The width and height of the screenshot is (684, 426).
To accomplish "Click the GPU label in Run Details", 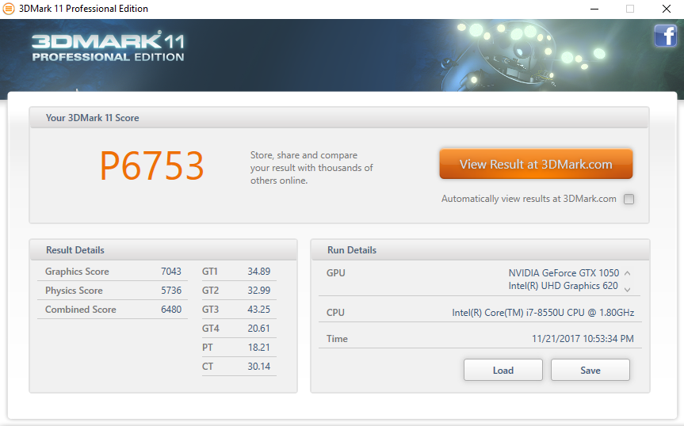I will (335, 273).
